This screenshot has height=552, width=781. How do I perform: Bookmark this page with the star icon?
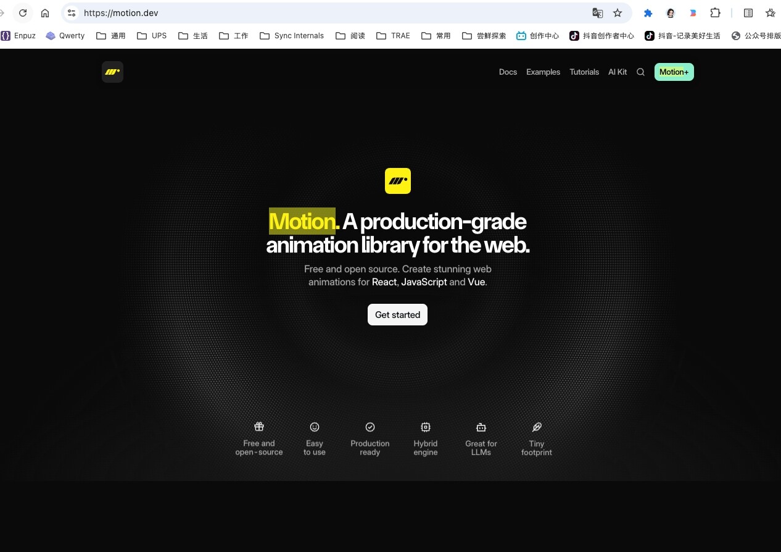618,13
